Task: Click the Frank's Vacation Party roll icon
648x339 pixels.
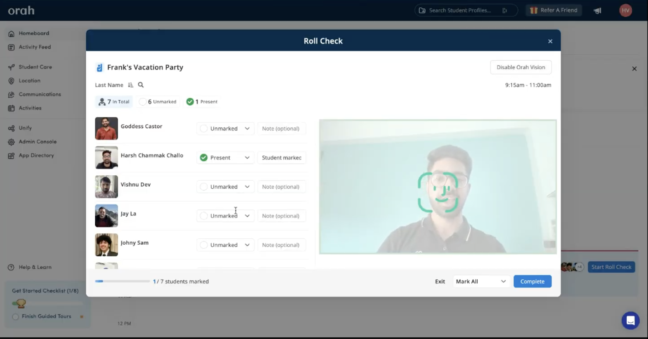Action: point(99,67)
